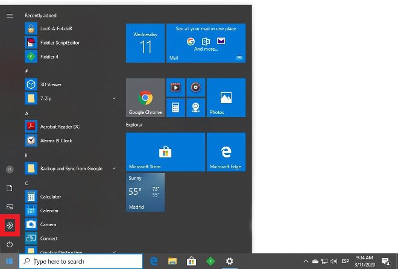This screenshot has width=398, height=269.
Task: Expand the Creative Destruction folder chevron
Action: (114, 252)
